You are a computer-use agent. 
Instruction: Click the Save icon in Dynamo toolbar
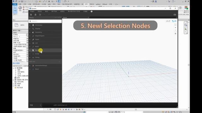pos(40,15)
